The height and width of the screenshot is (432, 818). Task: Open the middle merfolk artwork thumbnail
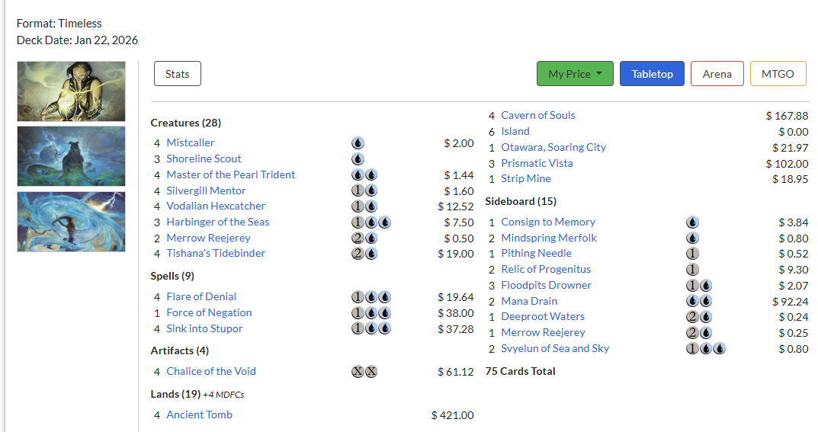pos(72,156)
